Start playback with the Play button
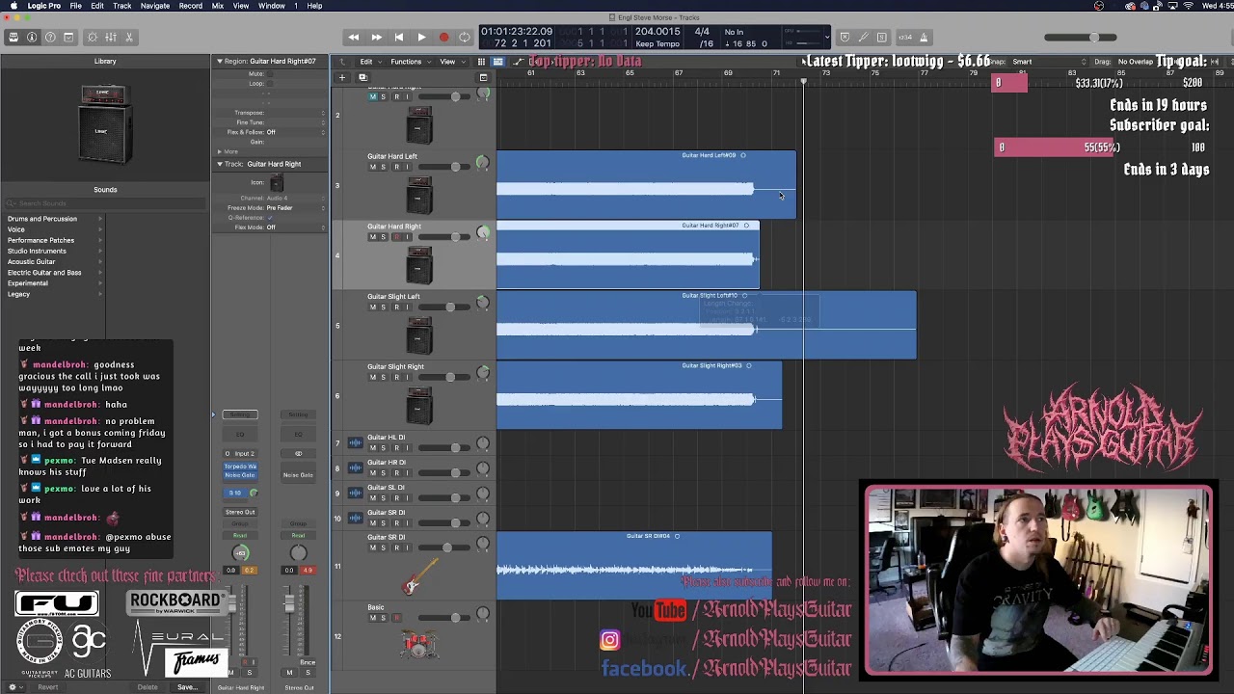1234x694 pixels. (x=421, y=38)
